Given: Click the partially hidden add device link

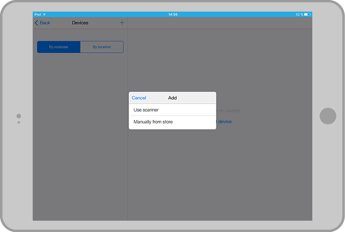Looking at the screenshot, I should [224, 122].
